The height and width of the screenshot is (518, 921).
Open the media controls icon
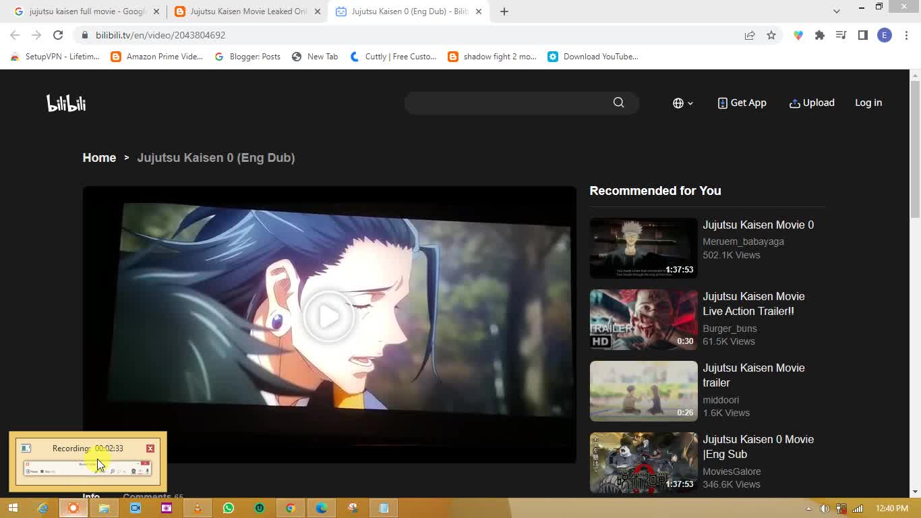tap(841, 35)
